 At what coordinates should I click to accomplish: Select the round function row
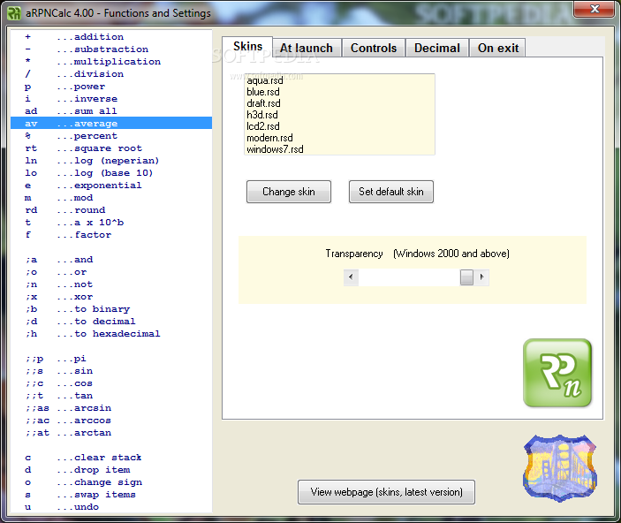111,210
